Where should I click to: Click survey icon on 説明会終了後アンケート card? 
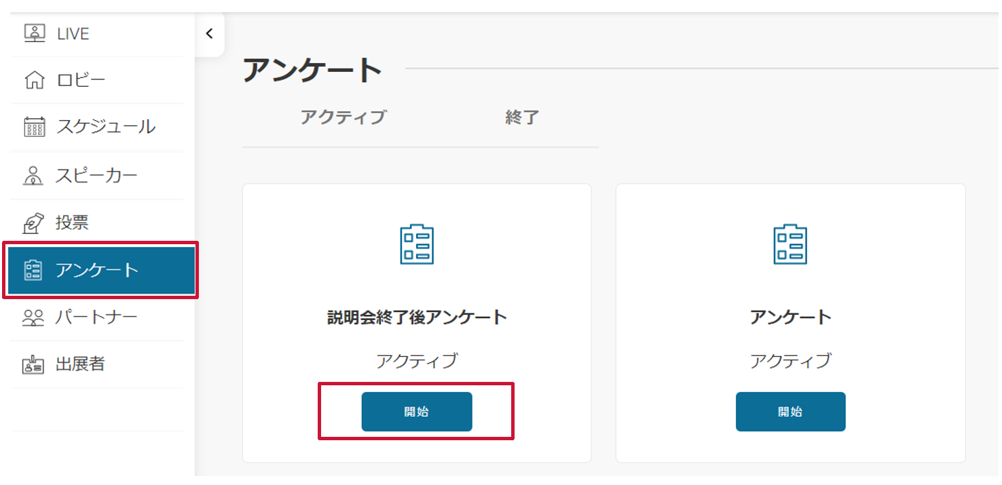click(x=417, y=244)
